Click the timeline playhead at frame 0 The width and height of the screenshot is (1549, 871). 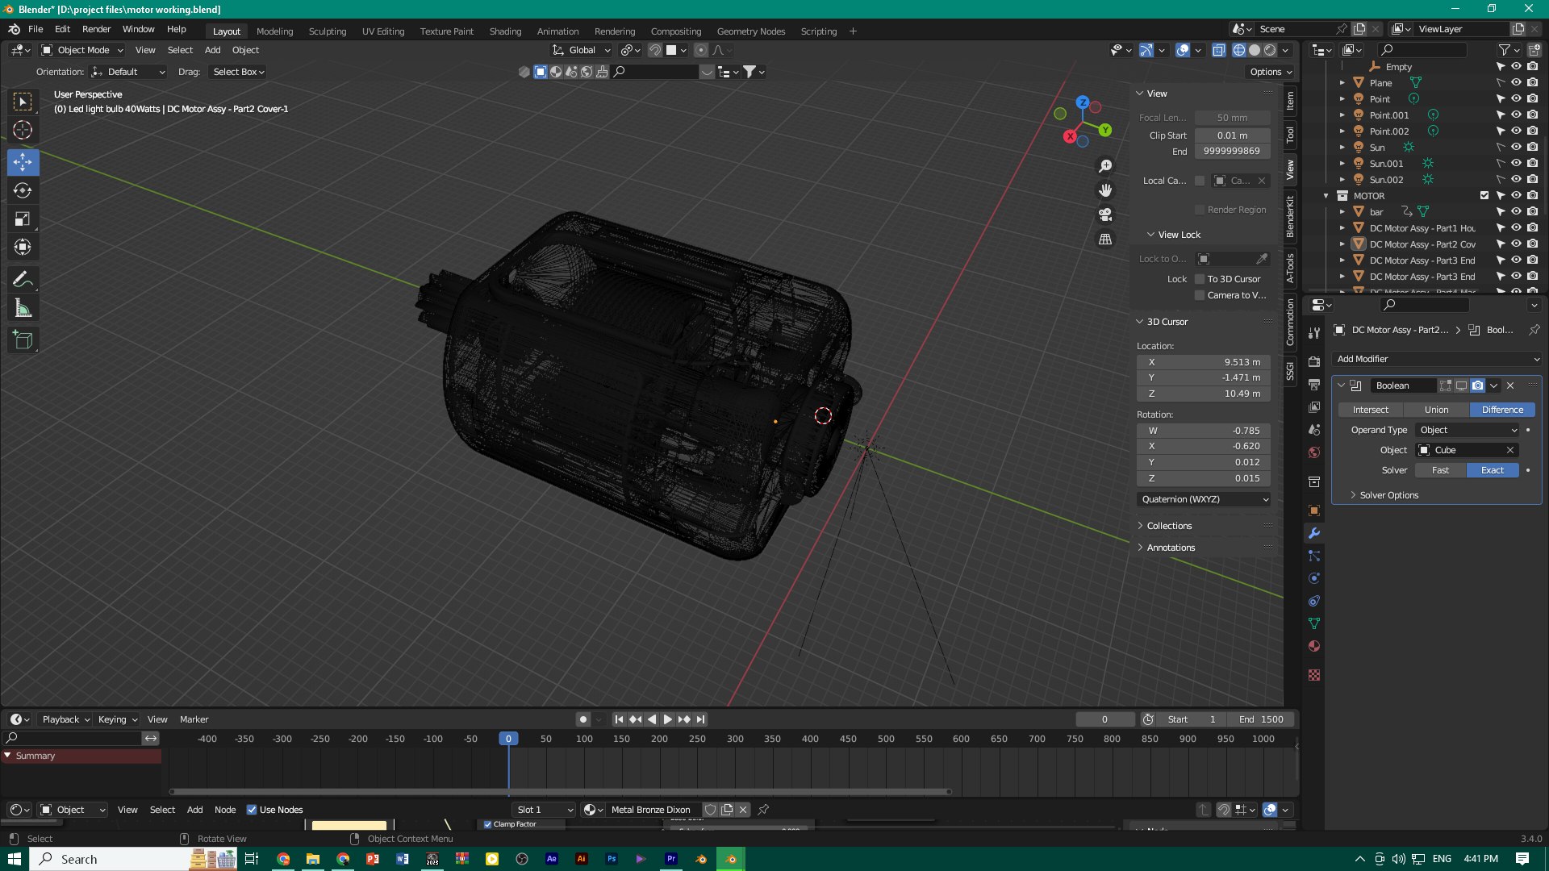[508, 739]
